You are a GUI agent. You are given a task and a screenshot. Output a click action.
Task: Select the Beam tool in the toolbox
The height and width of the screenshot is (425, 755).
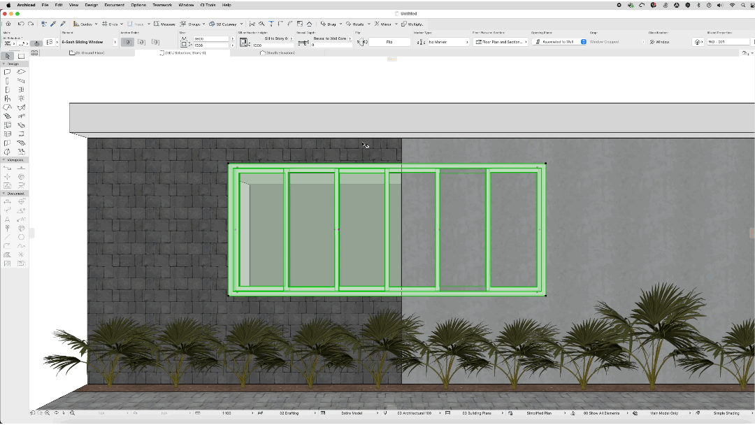[21, 81]
